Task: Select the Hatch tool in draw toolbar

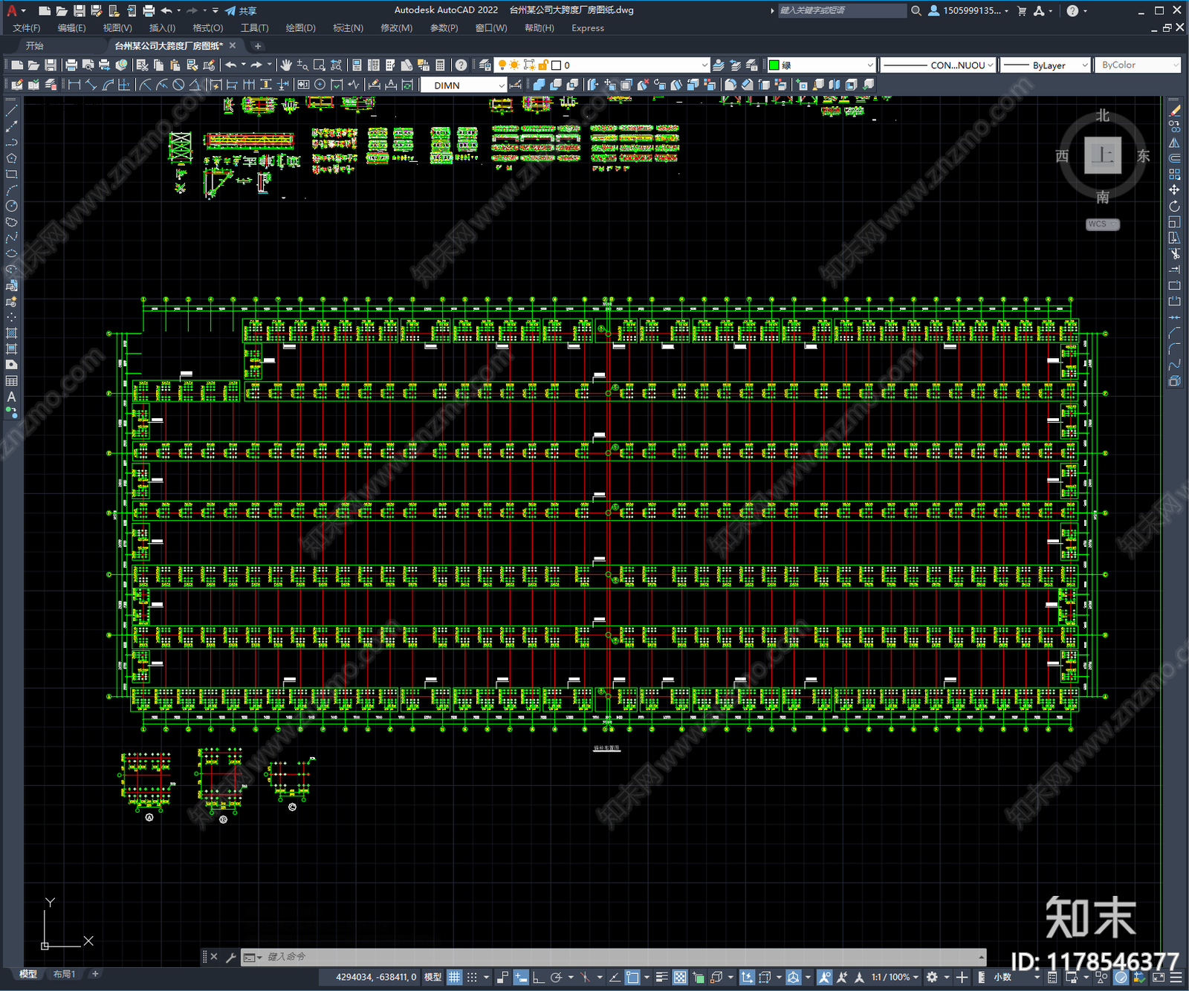Action: (x=12, y=334)
